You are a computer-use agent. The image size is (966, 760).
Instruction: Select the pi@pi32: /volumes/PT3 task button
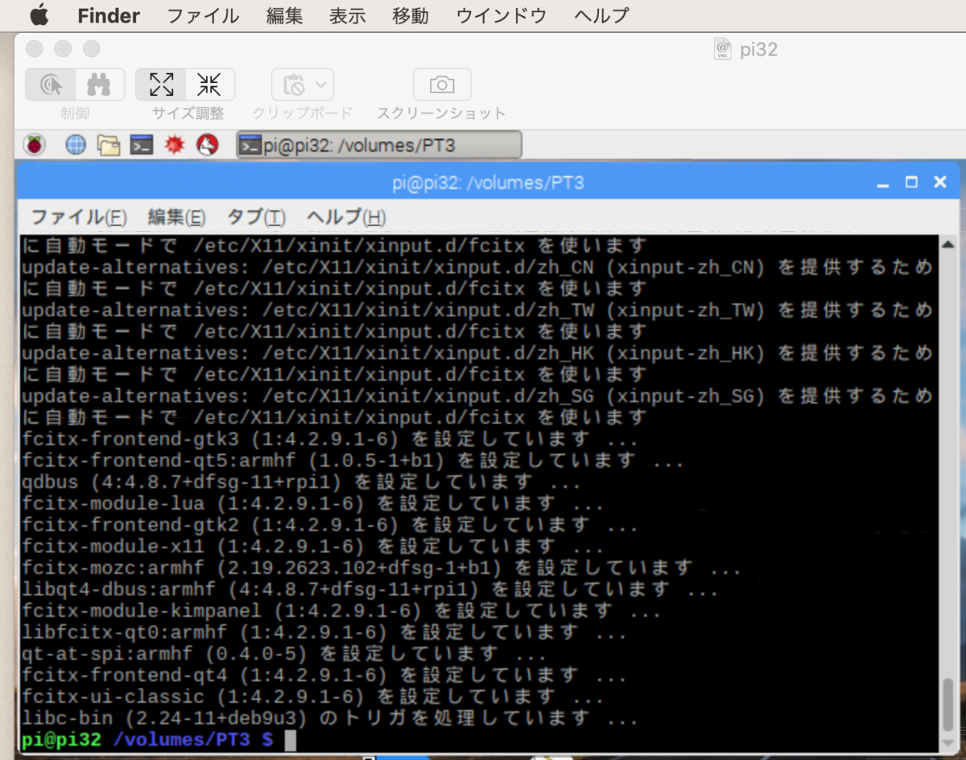tap(378, 145)
